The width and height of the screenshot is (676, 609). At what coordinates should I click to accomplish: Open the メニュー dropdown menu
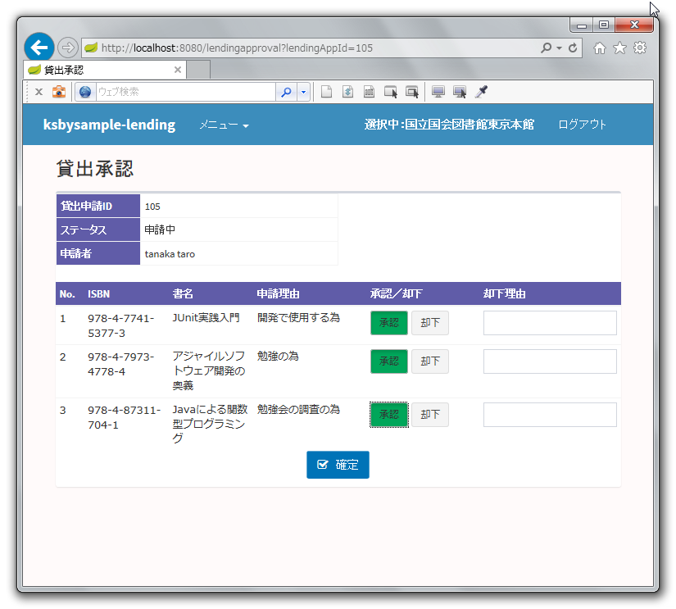tap(224, 125)
